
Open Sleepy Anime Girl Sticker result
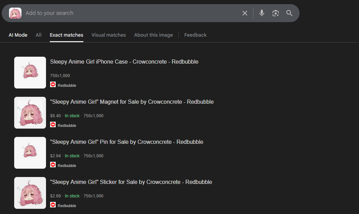[x=131, y=182]
